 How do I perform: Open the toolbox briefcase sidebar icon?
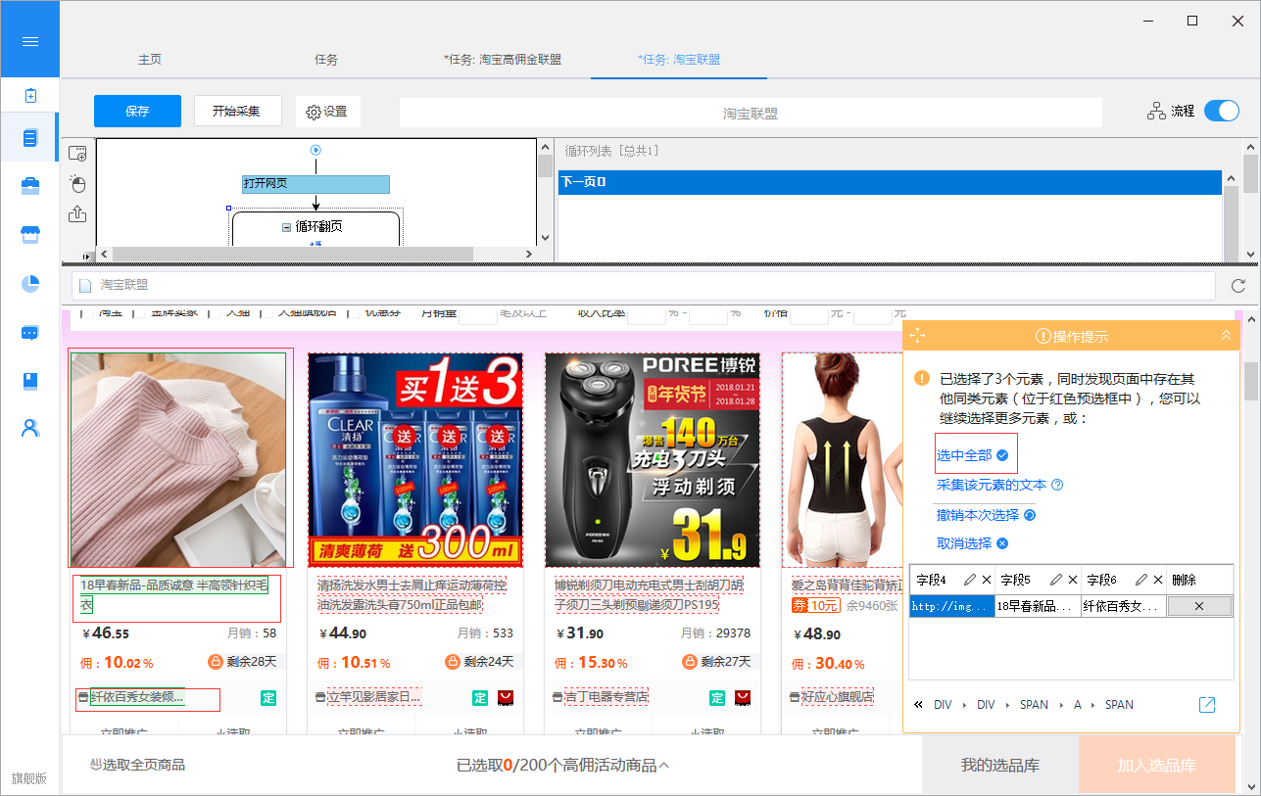tap(30, 187)
